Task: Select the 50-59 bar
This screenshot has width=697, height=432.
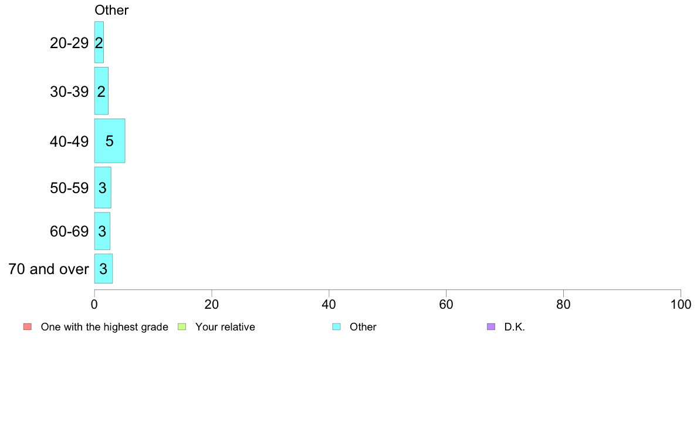Action: tap(103, 187)
